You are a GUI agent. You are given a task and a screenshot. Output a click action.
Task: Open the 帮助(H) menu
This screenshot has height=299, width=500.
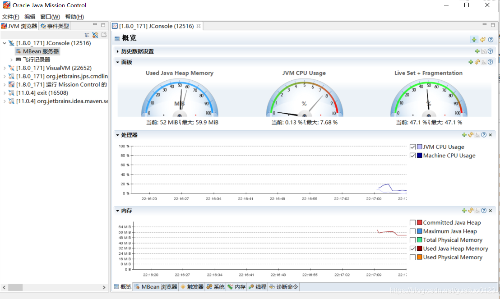click(x=74, y=17)
